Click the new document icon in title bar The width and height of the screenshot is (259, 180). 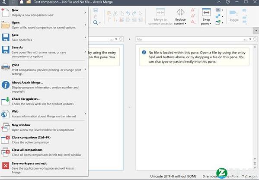[22, 2]
